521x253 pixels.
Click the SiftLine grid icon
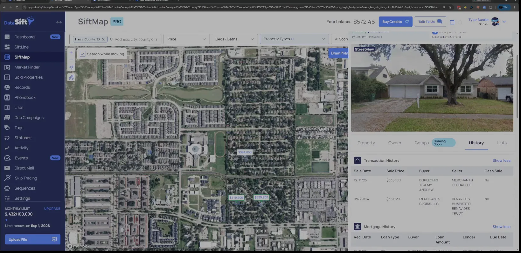(7, 47)
